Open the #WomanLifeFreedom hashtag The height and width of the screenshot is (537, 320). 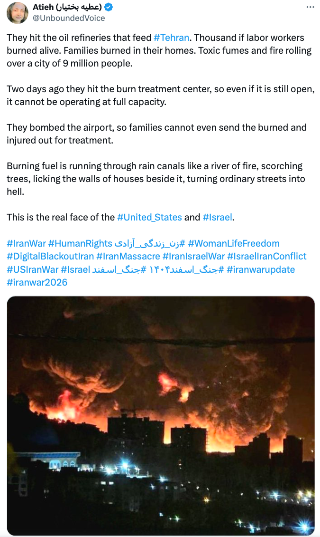pos(234,243)
